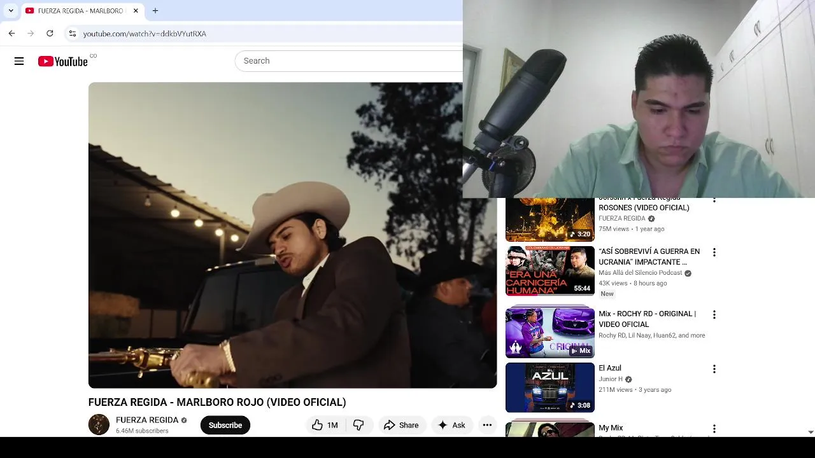Open the Ask AI button

451,425
